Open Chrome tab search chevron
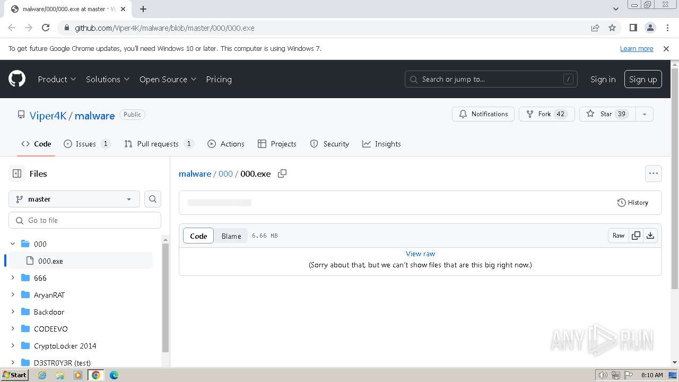Viewport: 679px width, 382px height. coord(615,8)
